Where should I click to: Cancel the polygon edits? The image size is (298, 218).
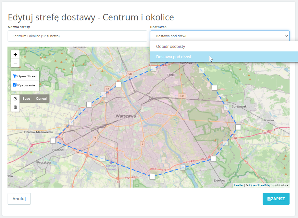tap(41, 99)
